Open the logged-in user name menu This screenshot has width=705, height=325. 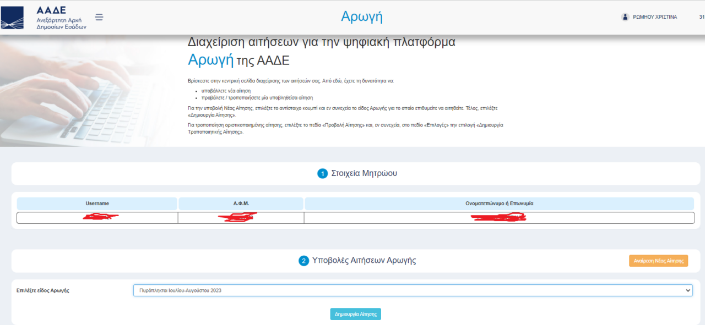[655, 17]
